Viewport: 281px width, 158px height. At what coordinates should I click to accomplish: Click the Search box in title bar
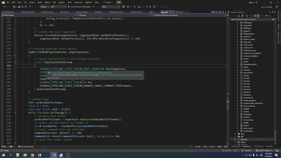pyautogui.click(x=108, y=3)
